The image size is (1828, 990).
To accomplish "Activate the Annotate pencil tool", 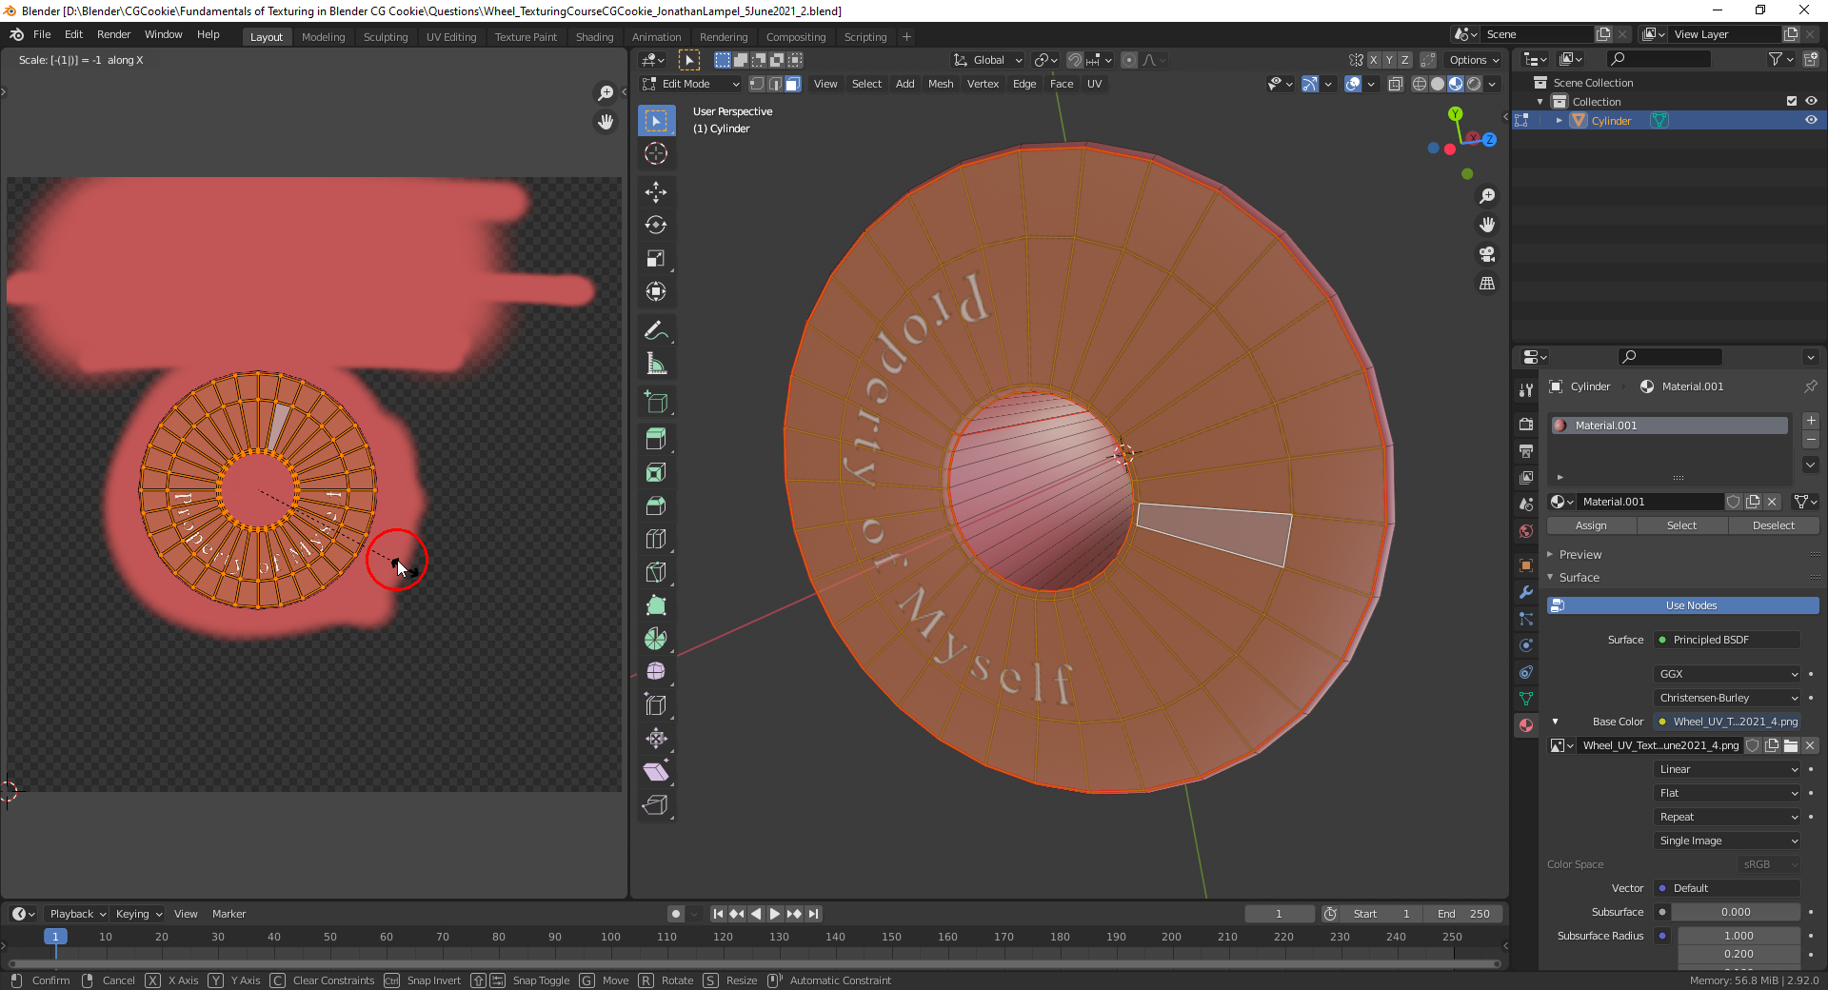I will coord(656,330).
